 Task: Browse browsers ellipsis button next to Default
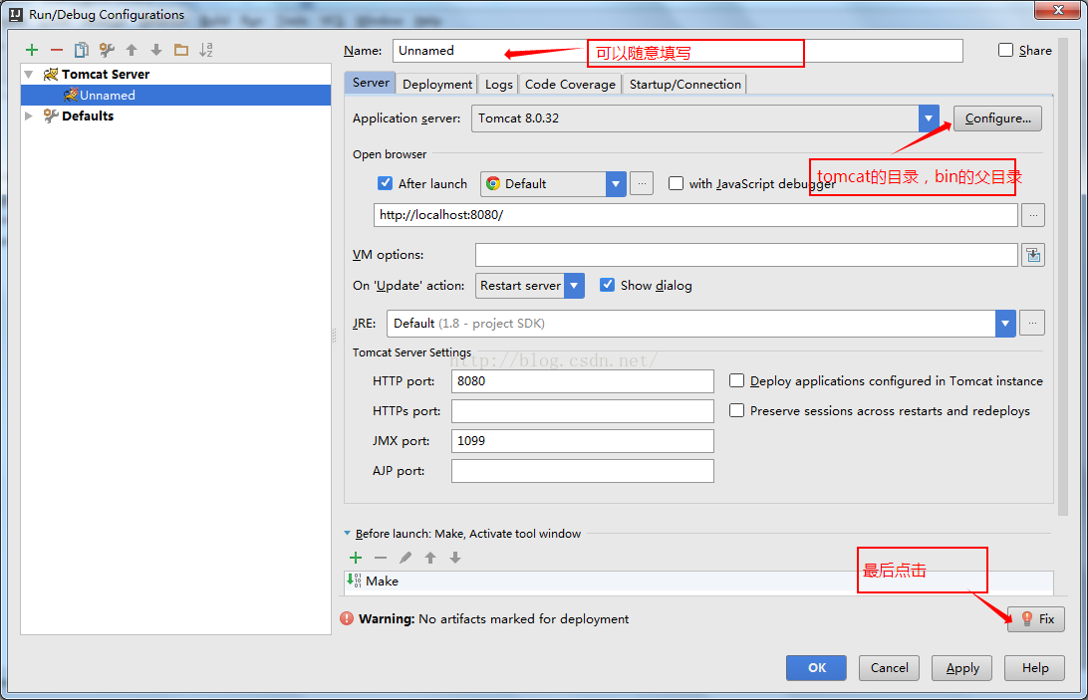pos(642,184)
